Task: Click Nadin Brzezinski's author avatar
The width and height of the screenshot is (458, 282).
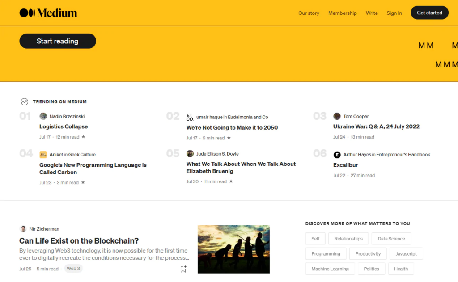Action: tap(43, 116)
